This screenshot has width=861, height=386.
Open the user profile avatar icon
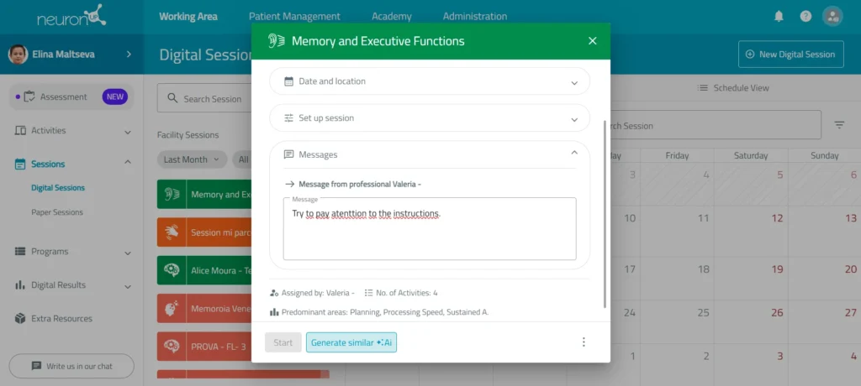tap(832, 17)
